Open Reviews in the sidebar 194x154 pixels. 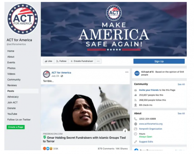coord(12,85)
